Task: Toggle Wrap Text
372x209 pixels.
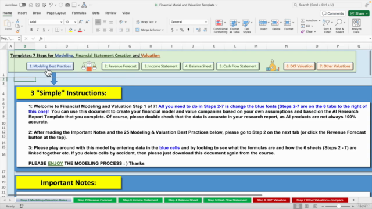Action: click(x=146, y=22)
